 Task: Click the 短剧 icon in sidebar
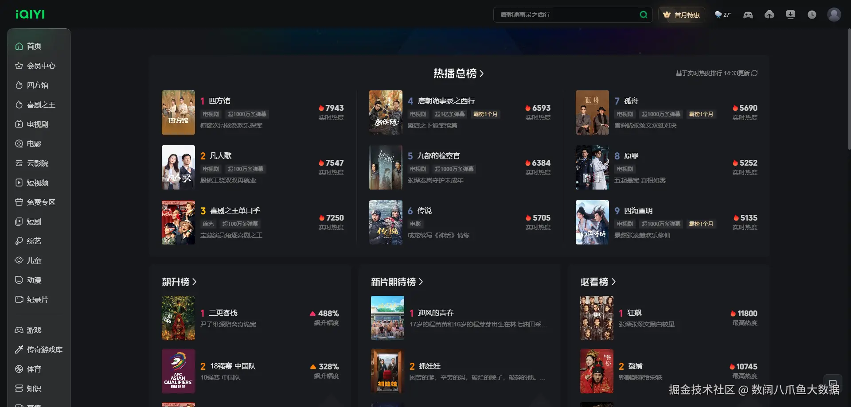(x=19, y=221)
